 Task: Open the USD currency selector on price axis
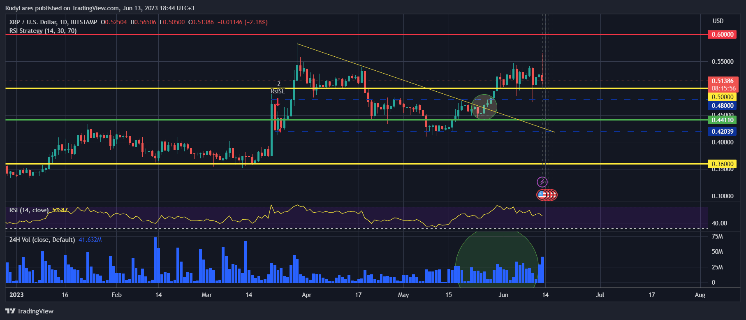click(x=718, y=21)
